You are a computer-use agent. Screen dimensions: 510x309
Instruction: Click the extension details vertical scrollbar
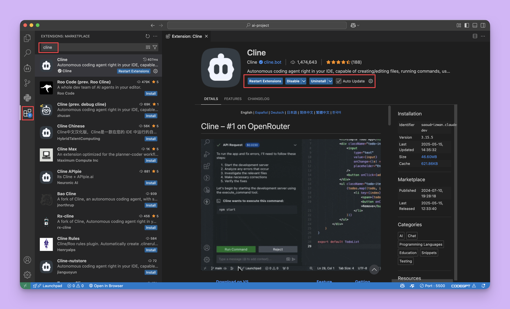pyautogui.click(x=389, y=115)
